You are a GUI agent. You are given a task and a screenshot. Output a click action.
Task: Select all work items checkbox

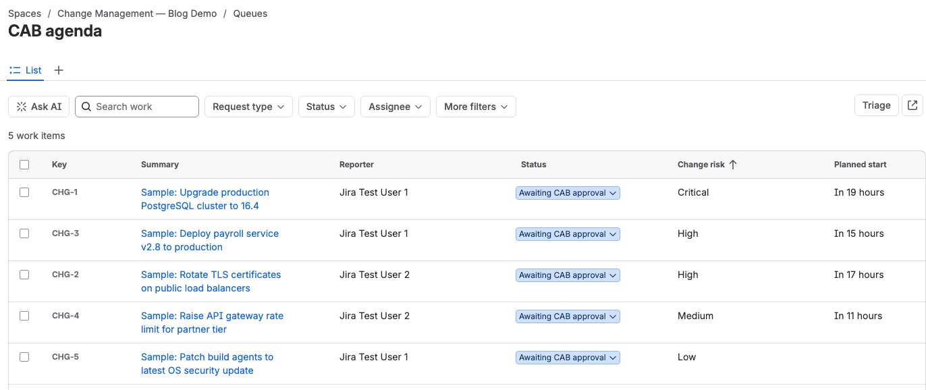24,165
